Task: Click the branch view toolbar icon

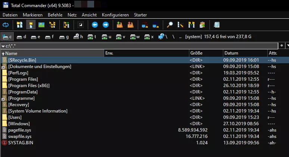Action: click(x=66, y=25)
